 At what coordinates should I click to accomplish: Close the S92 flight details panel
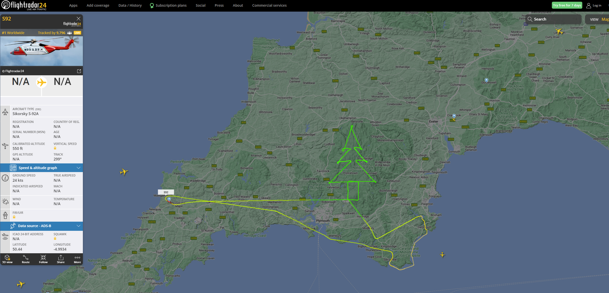[79, 18]
